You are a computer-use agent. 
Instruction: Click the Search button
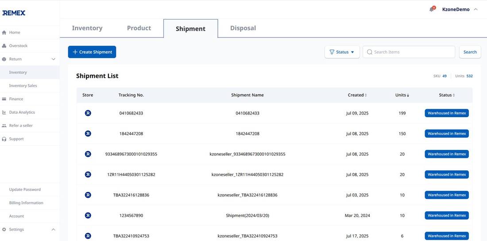(x=470, y=52)
